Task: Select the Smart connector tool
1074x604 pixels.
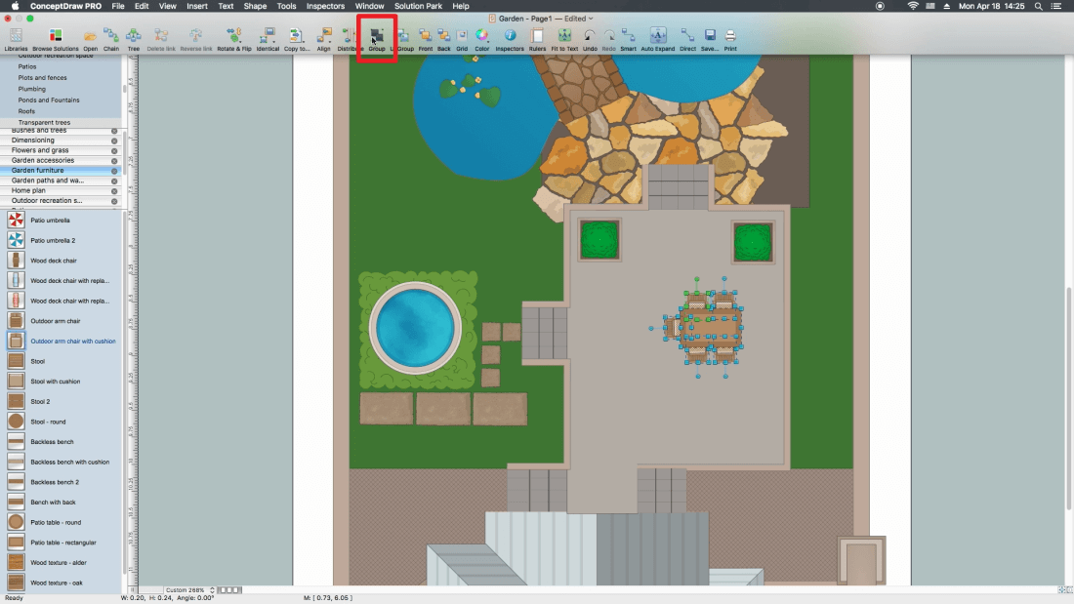Action: (628, 39)
